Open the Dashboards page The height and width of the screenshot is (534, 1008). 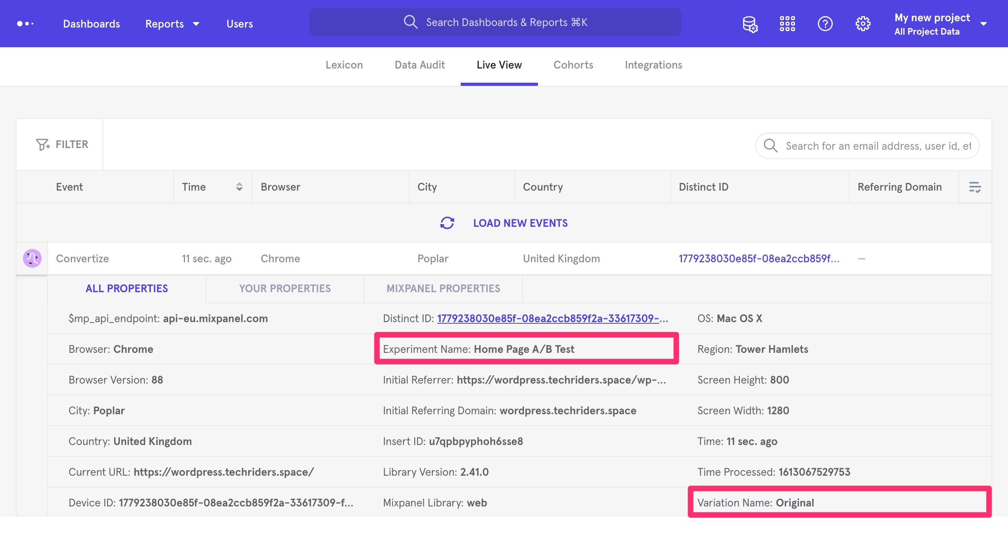[x=91, y=24]
